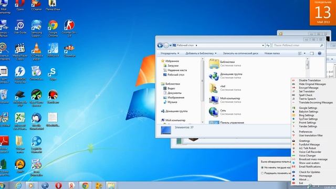Screen dimensions: 336x189
Task: Open the User Guide desktop shortcut
Action: [20, 27]
